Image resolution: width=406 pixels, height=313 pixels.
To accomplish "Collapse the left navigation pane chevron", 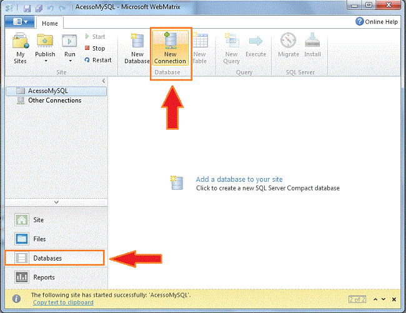I will click(x=104, y=81).
